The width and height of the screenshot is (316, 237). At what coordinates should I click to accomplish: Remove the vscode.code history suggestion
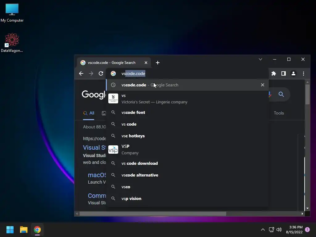pos(262,85)
